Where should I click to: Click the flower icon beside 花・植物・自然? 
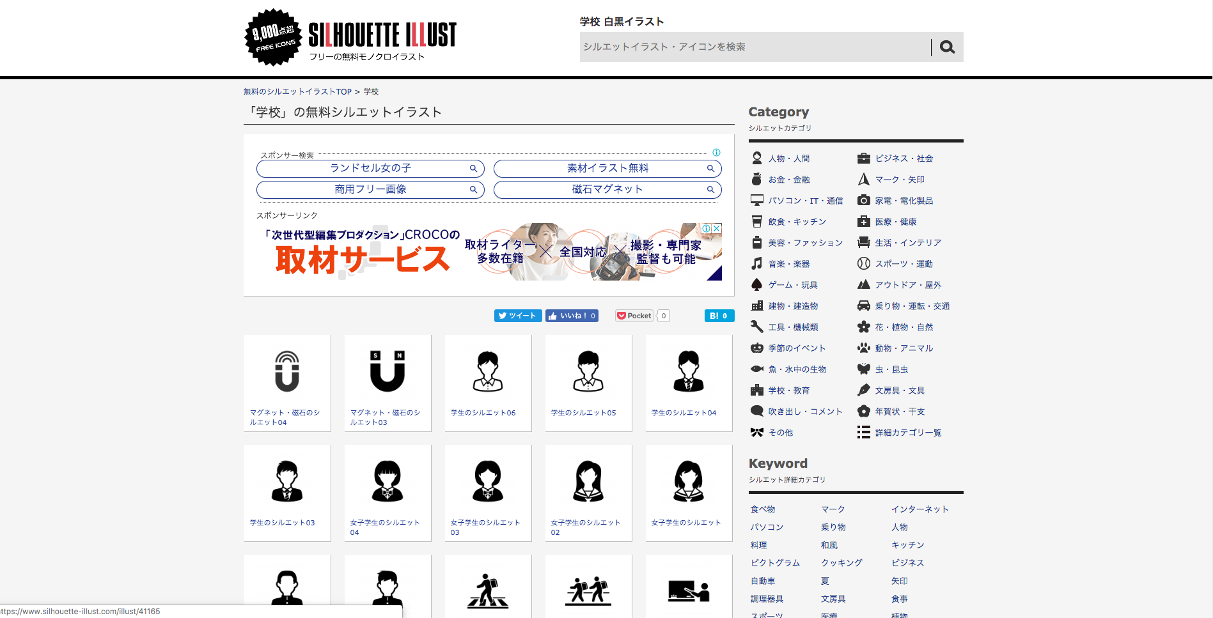click(x=864, y=327)
